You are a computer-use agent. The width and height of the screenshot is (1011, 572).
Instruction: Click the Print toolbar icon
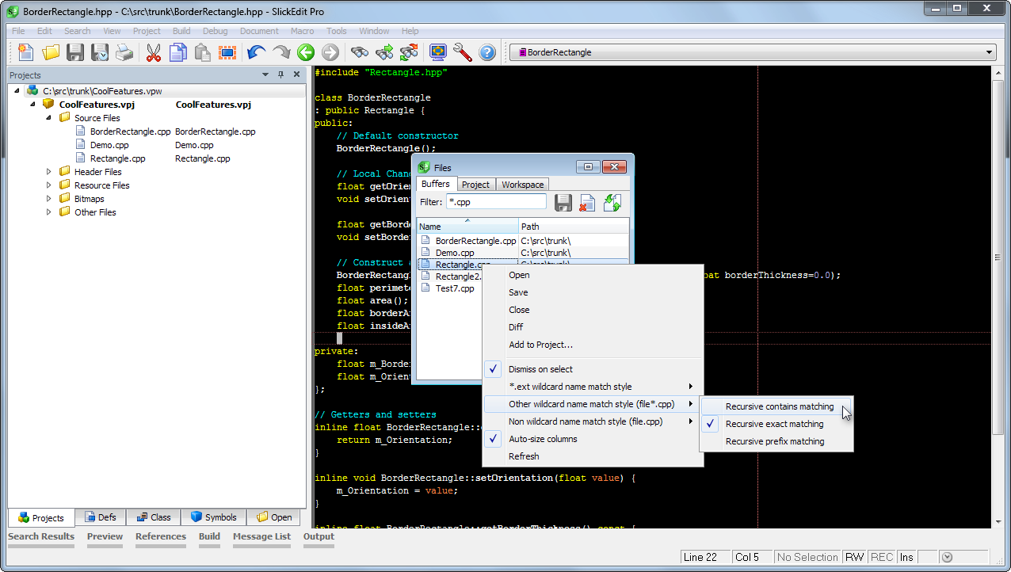[x=124, y=52]
